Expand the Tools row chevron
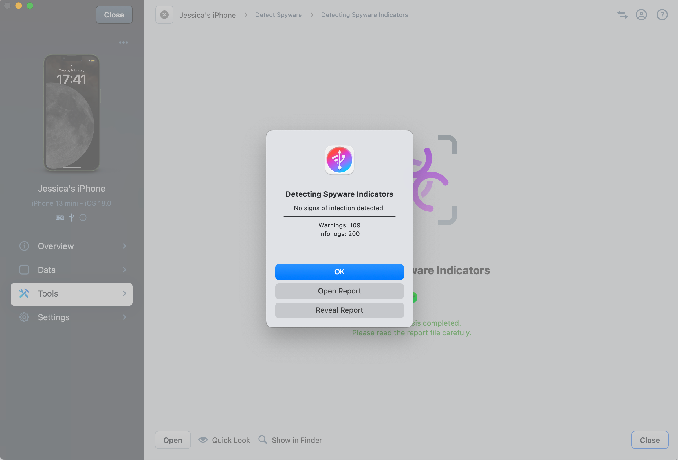 click(125, 293)
